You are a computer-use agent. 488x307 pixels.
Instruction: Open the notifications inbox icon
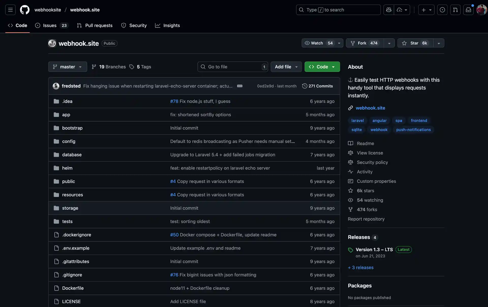(468, 10)
